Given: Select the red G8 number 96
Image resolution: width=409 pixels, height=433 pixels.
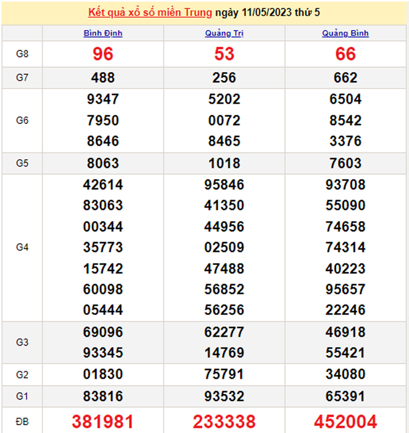Looking at the screenshot, I should point(103,54).
